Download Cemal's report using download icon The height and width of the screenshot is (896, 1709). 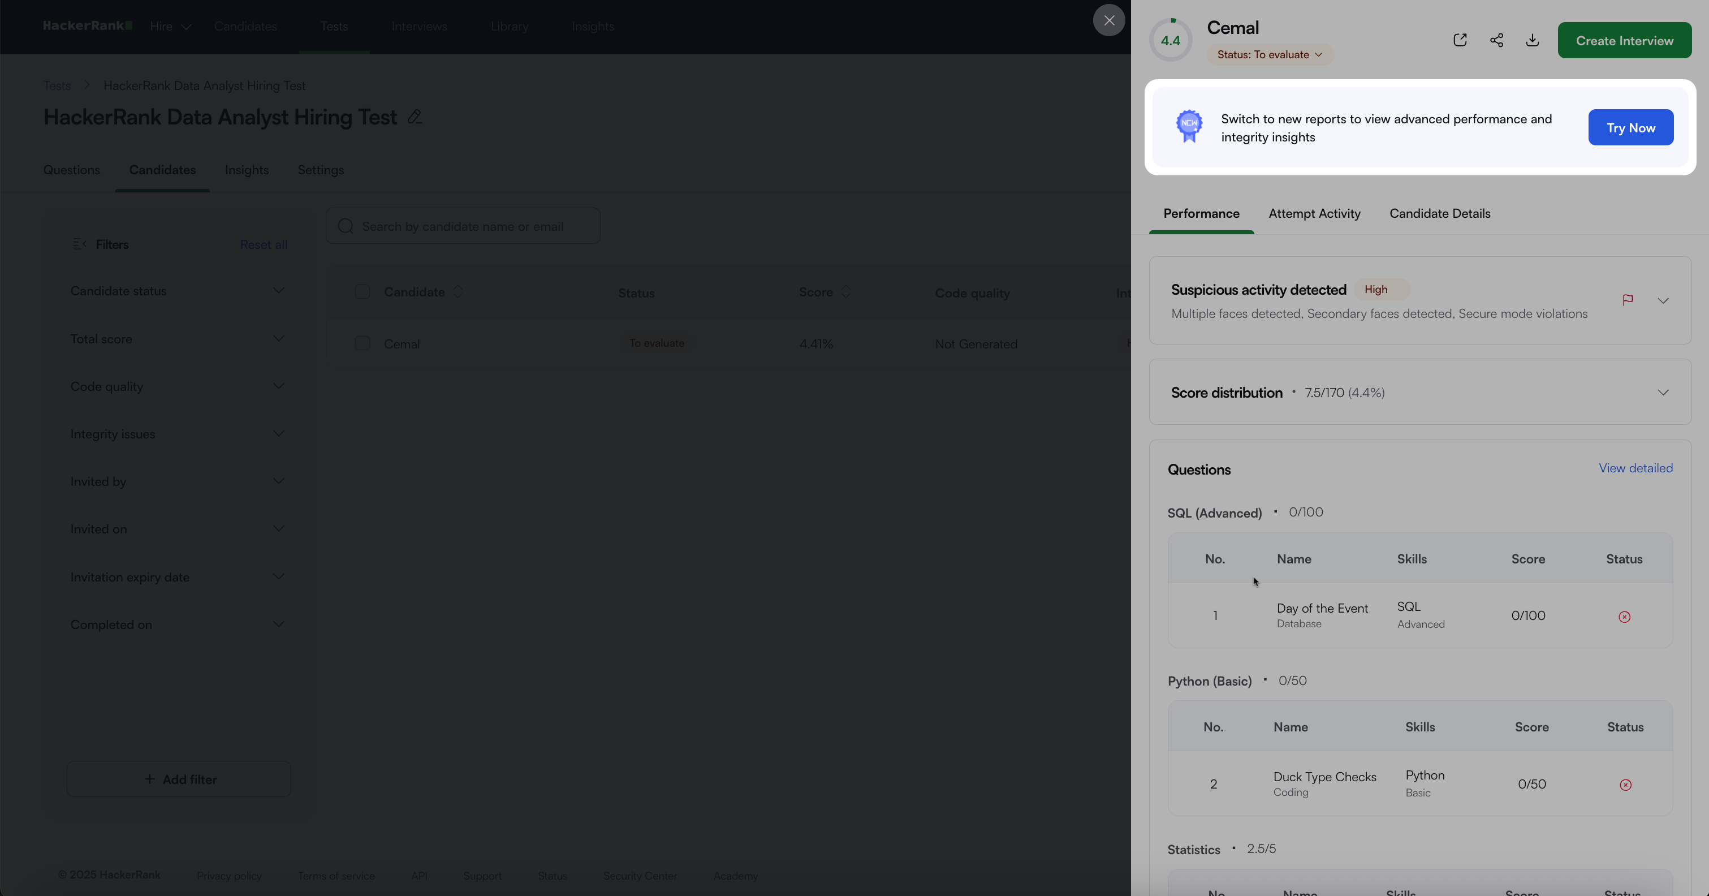tap(1532, 41)
